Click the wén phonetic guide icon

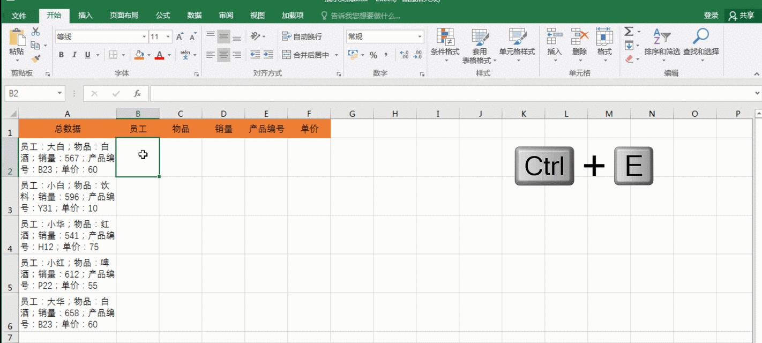point(185,55)
